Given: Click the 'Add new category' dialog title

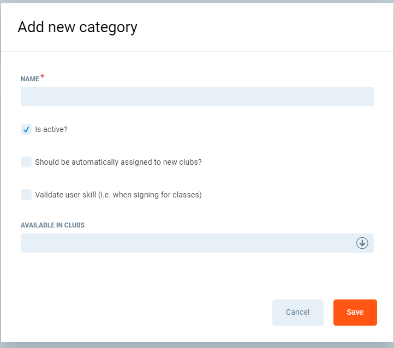Looking at the screenshot, I should coord(77,27).
